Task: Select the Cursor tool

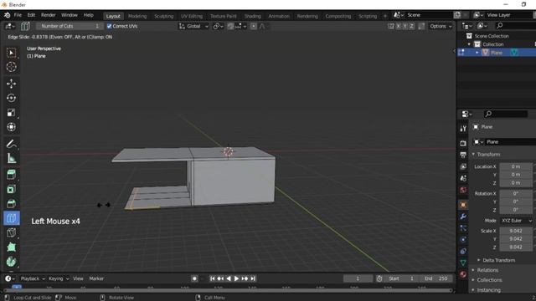Action: click(x=11, y=67)
